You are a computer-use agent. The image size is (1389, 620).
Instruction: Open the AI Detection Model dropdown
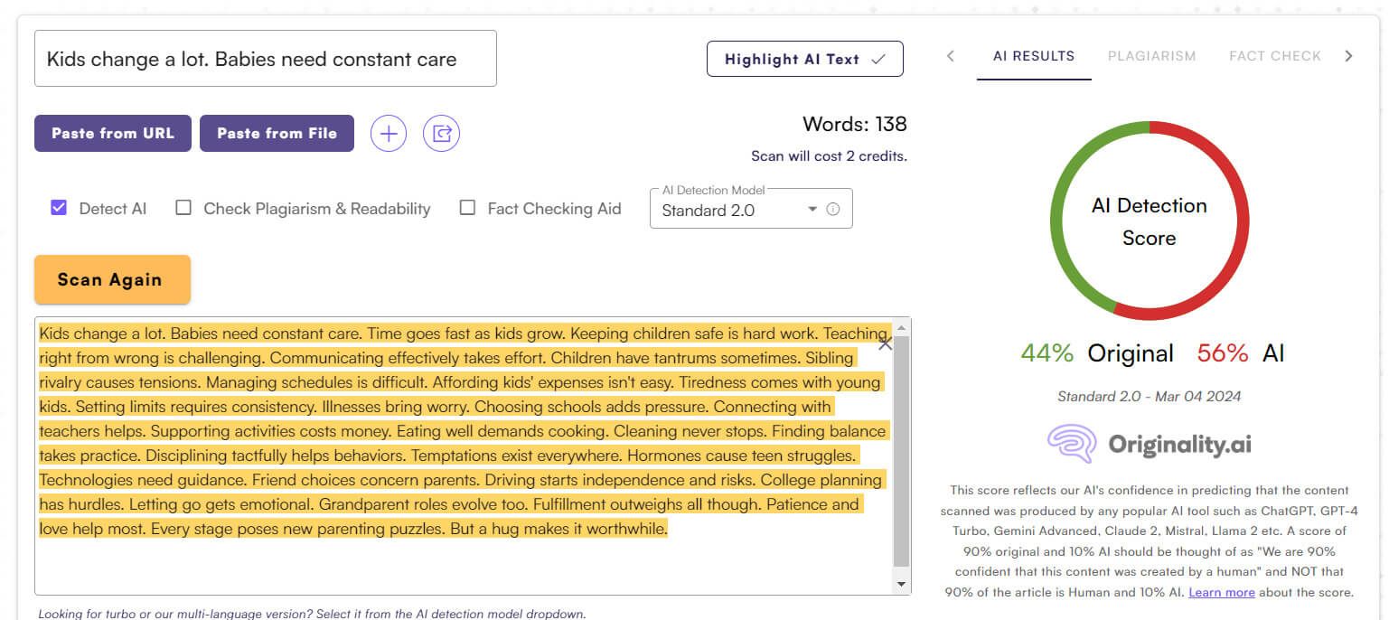coord(751,209)
